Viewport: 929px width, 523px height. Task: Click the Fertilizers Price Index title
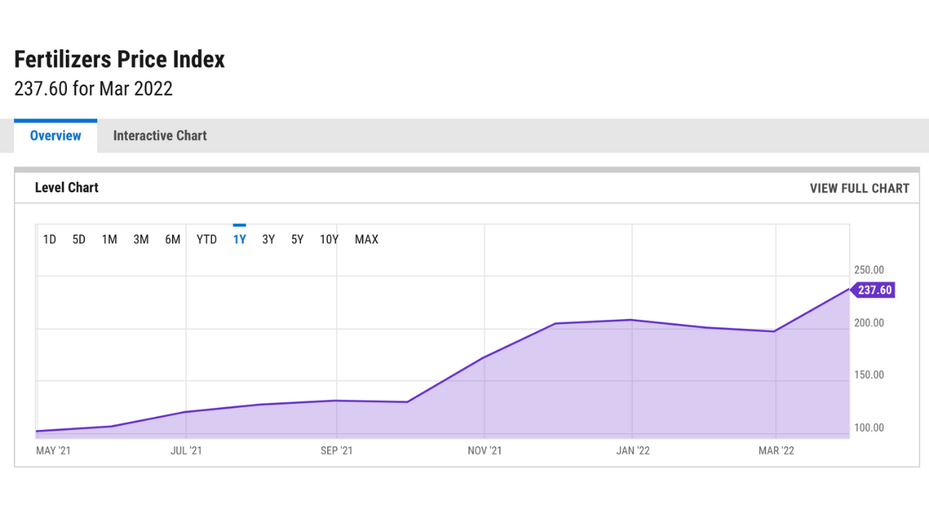coord(120,60)
